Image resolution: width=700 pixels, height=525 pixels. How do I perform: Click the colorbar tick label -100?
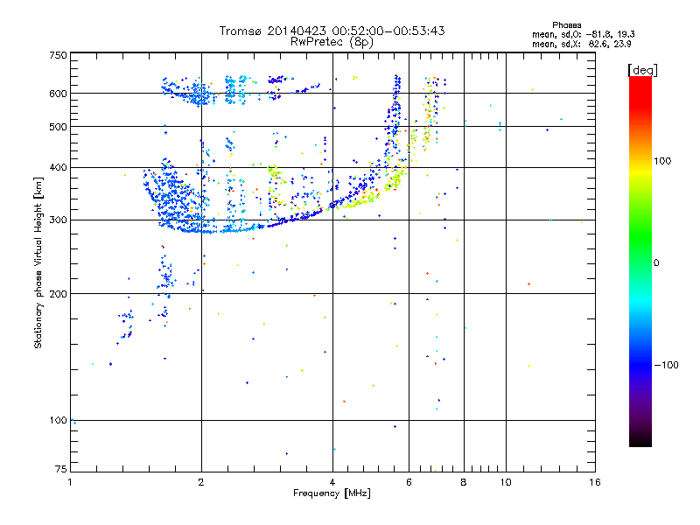click(x=668, y=364)
